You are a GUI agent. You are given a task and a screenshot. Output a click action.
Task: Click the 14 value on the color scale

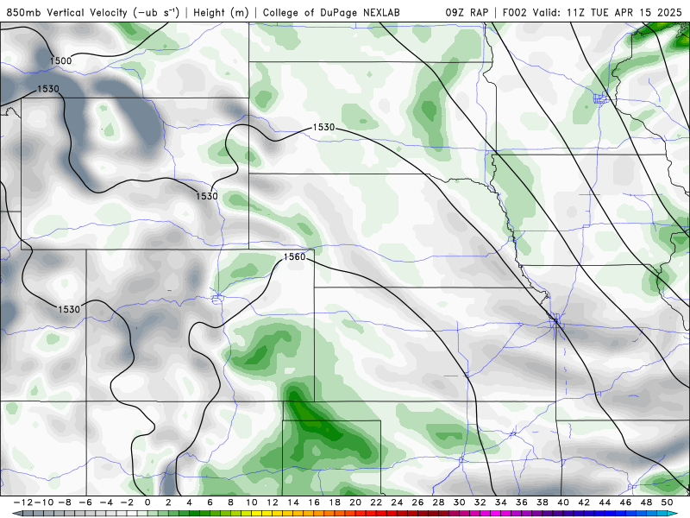click(x=293, y=502)
